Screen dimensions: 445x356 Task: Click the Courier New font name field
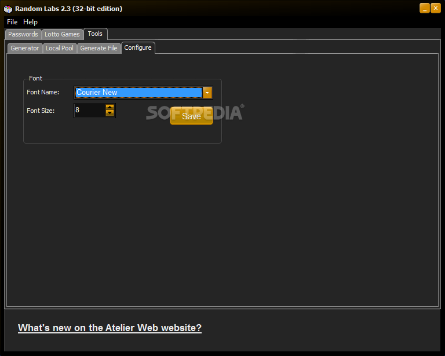[x=138, y=93]
